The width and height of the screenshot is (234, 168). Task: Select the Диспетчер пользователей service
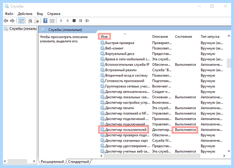click(x=126, y=130)
